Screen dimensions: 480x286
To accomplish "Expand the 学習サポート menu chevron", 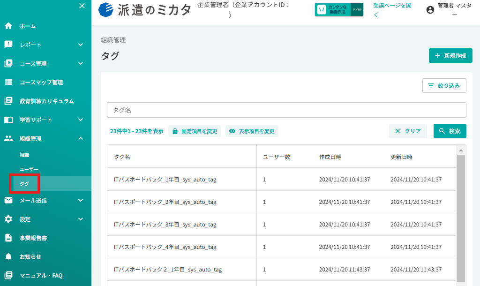I will (x=81, y=120).
